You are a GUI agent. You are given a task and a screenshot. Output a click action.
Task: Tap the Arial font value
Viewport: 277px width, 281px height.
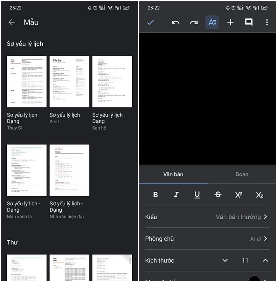pyautogui.click(x=256, y=239)
